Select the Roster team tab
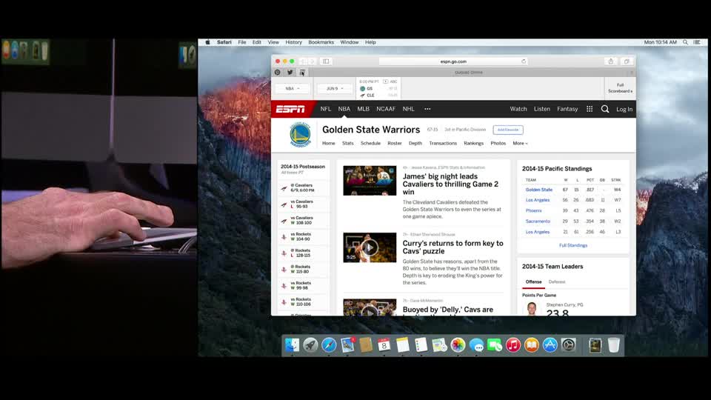 click(x=394, y=143)
